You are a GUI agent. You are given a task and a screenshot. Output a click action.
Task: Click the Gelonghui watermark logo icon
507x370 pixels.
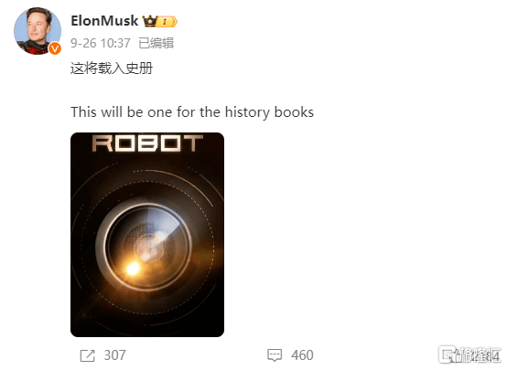click(448, 354)
